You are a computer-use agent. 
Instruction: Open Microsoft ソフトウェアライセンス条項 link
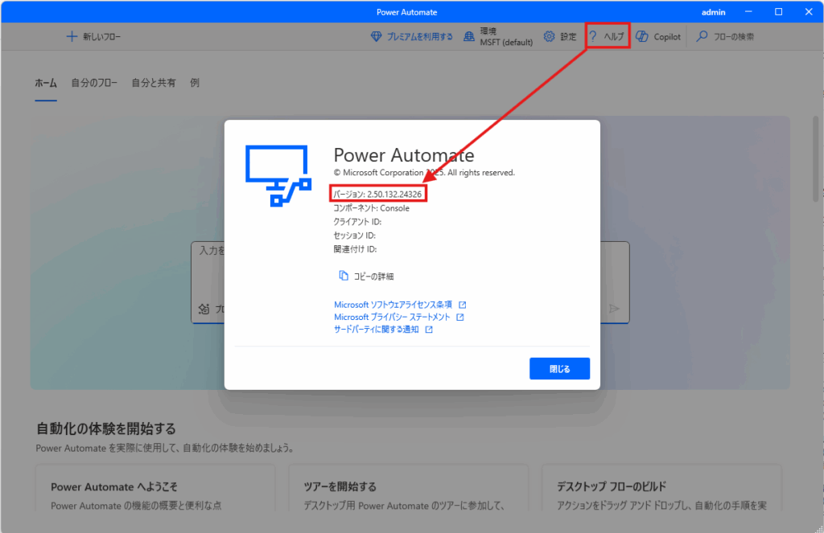(393, 305)
